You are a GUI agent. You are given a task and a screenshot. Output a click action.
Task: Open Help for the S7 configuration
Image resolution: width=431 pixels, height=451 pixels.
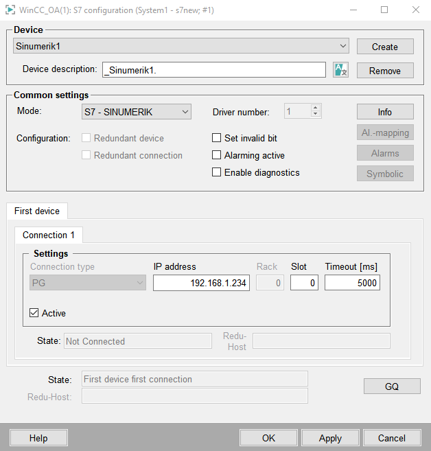tap(38, 438)
